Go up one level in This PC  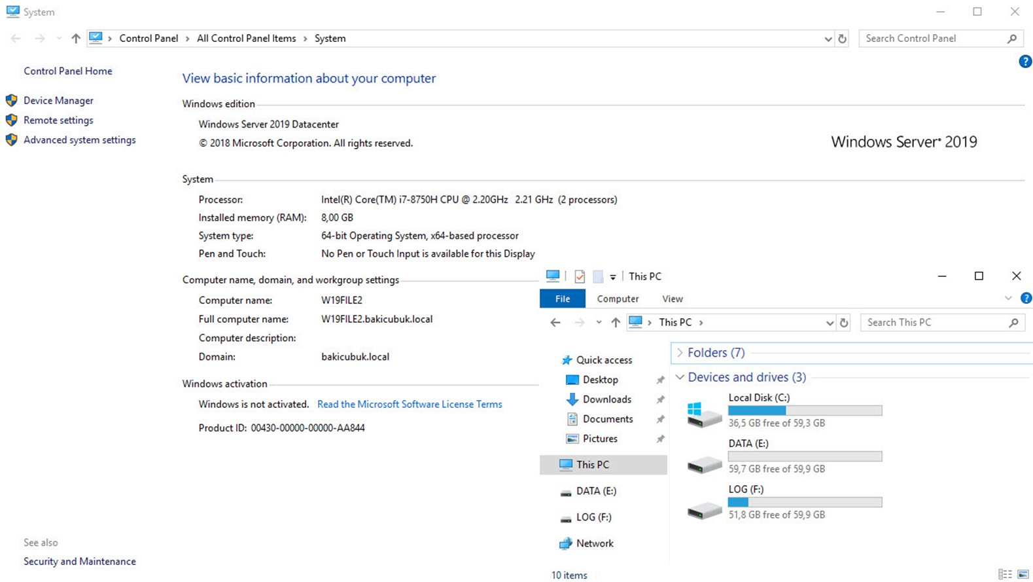615,322
